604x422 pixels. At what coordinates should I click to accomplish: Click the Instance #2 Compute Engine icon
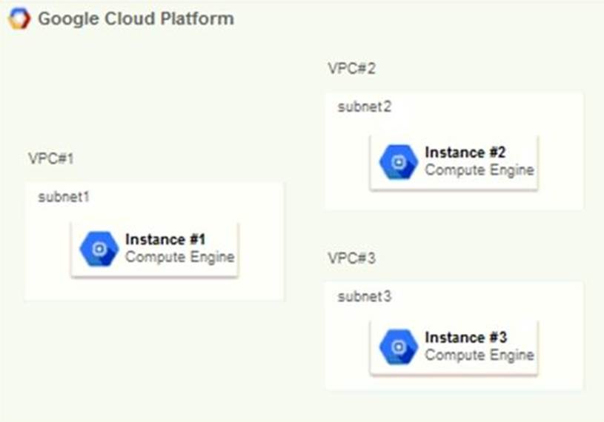pos(399,162)
